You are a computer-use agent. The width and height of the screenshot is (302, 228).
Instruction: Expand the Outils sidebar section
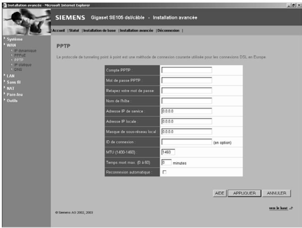point(12,101)
